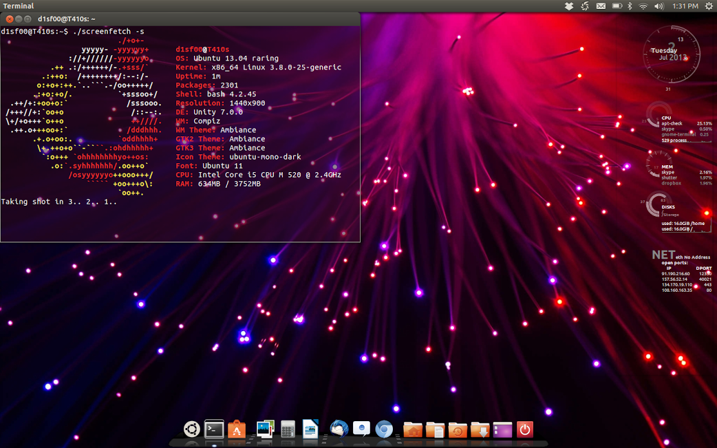The image size is (717, 448).
Task: Open the Home folder in the dock
Action: point(412,429)
